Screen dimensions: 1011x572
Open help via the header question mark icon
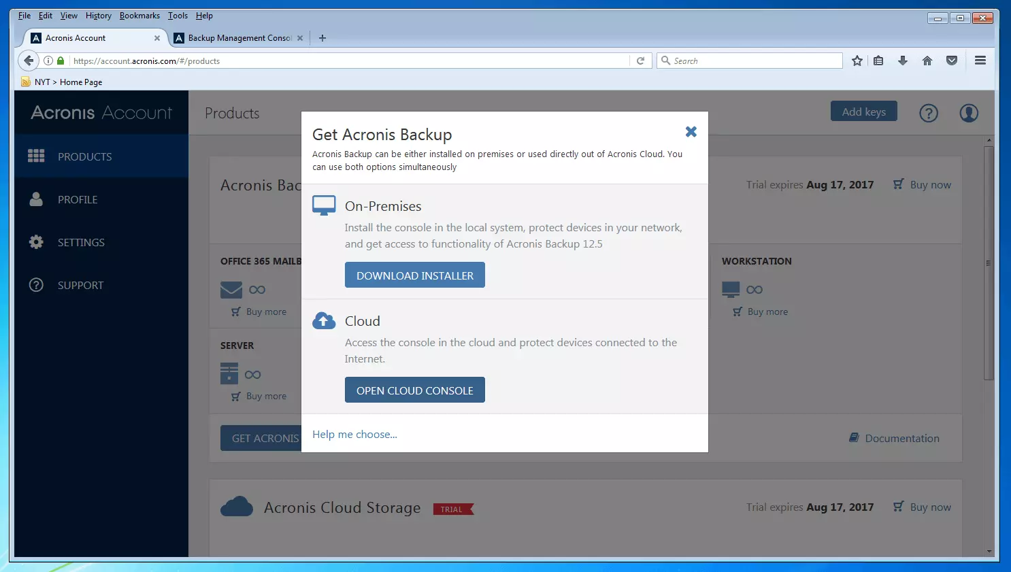[x=929, y=113]
